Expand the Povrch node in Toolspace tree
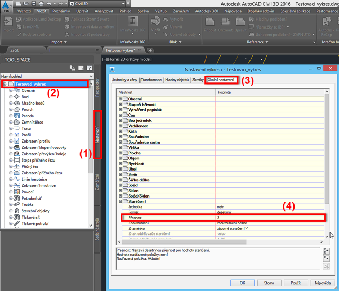Image resolution: width=339 pixels, height=291 pixels. pyautogui.click(x=11, y=109)
